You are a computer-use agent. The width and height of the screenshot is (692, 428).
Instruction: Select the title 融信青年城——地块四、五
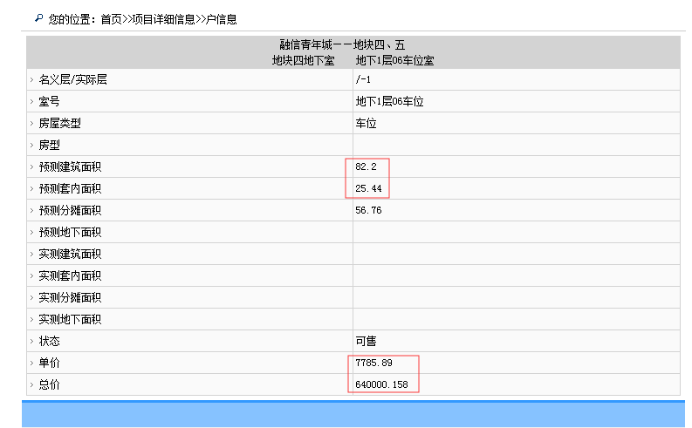point(342,45)
